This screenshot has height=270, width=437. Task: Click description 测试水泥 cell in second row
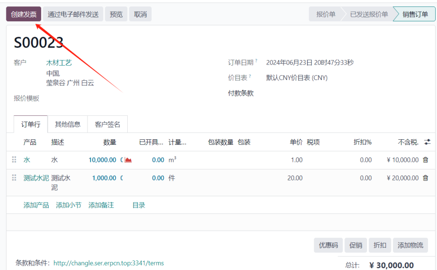(61, 183)
